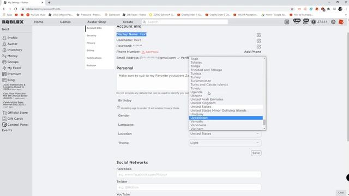Open the Home nav item
349x196 pixels.
coord(39,22)
